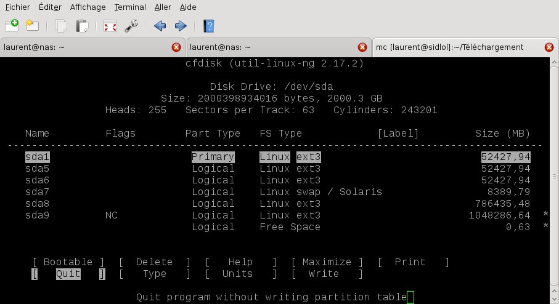559x304 pixels.
Task: Go to next tab with right arrow
Action: pyautogui.click(x=181, y=26)
